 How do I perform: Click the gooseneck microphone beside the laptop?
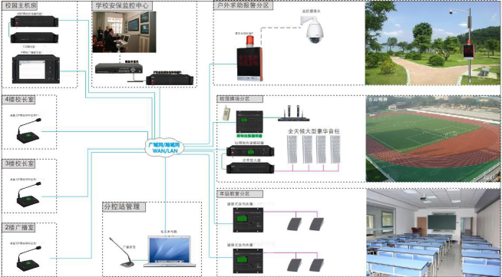(x=121, y=252)
